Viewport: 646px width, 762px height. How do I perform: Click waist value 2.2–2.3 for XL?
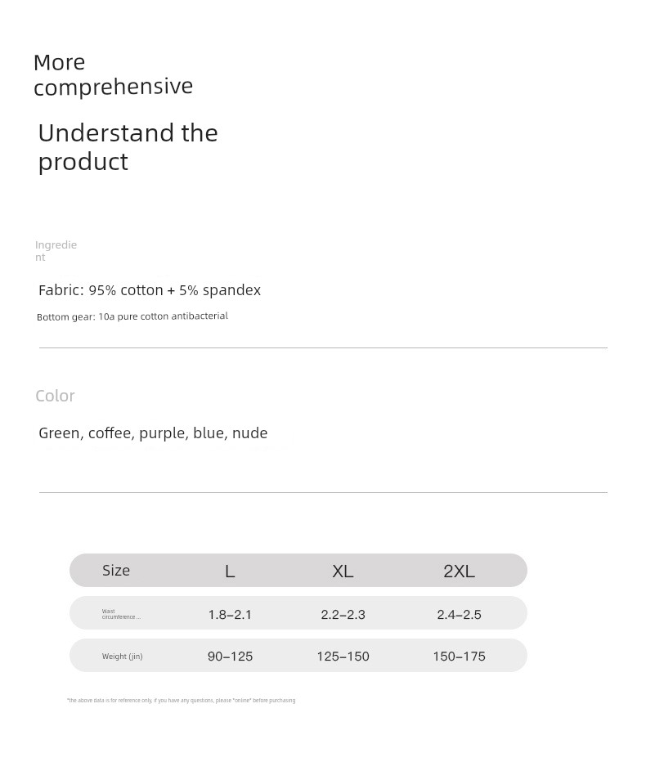(343, 615)
